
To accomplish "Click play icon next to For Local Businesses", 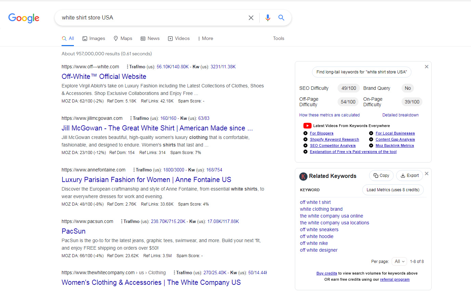I will (371, 133).
